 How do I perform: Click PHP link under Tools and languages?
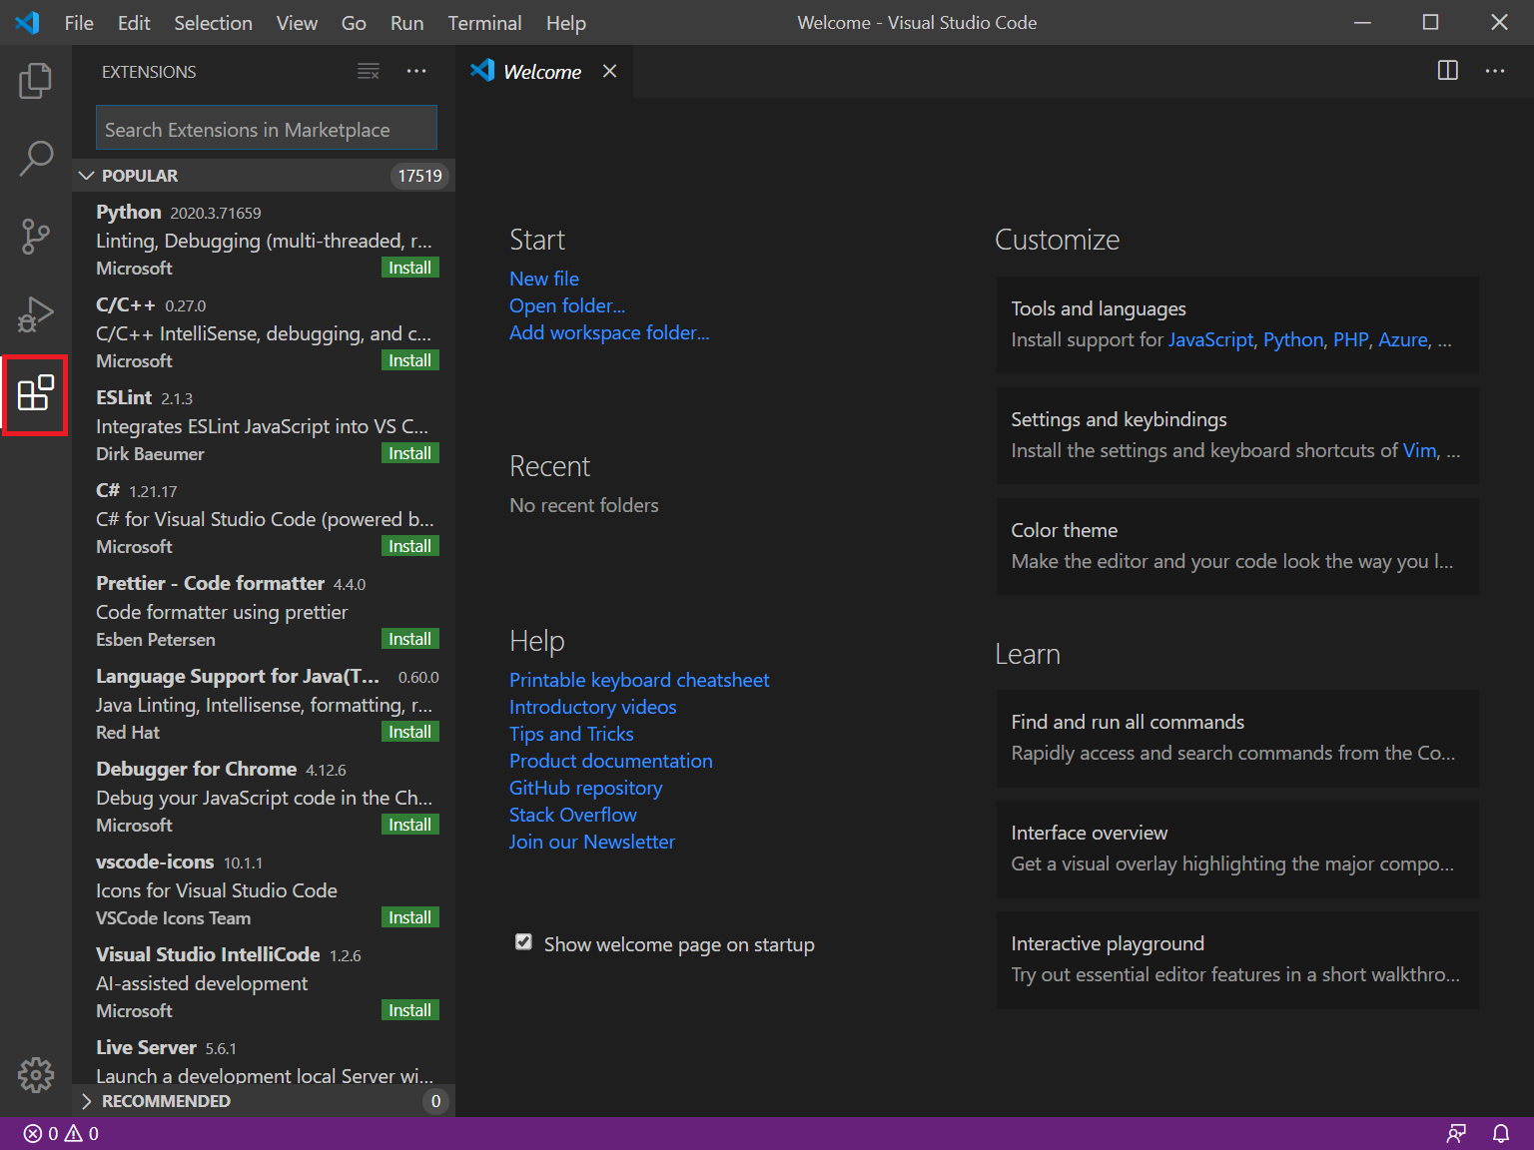click(1351, 339)
